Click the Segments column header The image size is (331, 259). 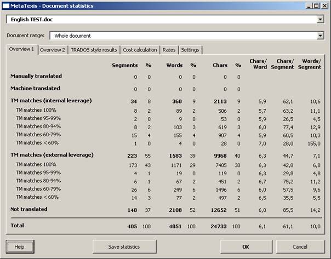click(125, 65)
